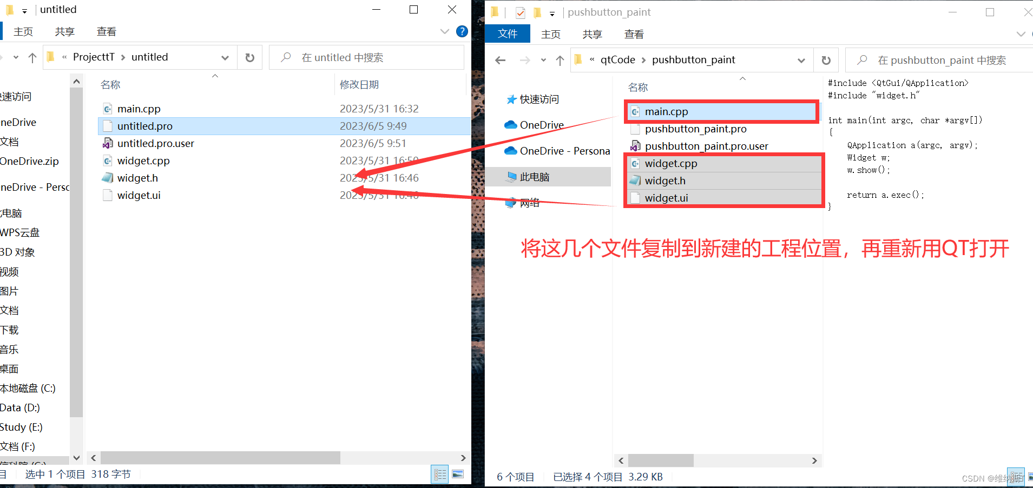The image size is (1033, 488).
Task: Open Study (E:) drive from the left sidebar
Action: [22, 426]
